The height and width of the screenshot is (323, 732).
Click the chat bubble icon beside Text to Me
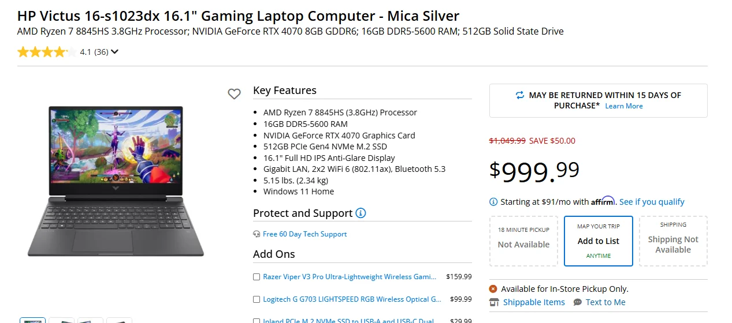(x=578, y=302)
